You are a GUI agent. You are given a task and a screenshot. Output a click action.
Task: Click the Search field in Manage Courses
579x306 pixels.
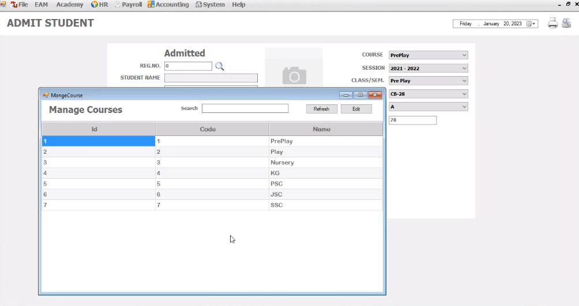click(245, 108)
